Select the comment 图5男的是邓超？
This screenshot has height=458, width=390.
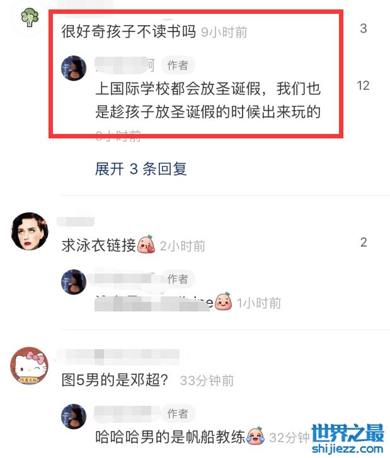115,380
